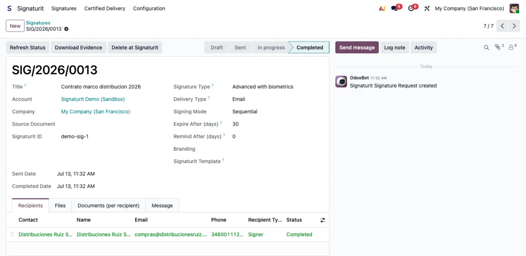
Task: Open column options toggle in recipients table
Action: (323, 220)
